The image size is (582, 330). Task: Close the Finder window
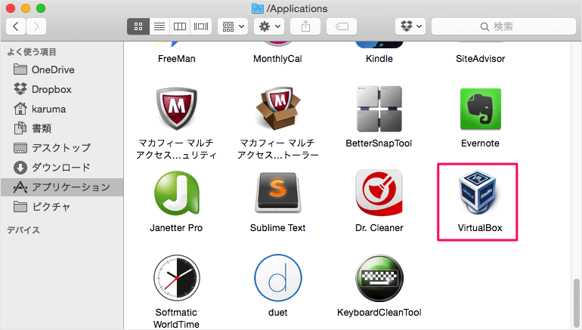(11, 8)
